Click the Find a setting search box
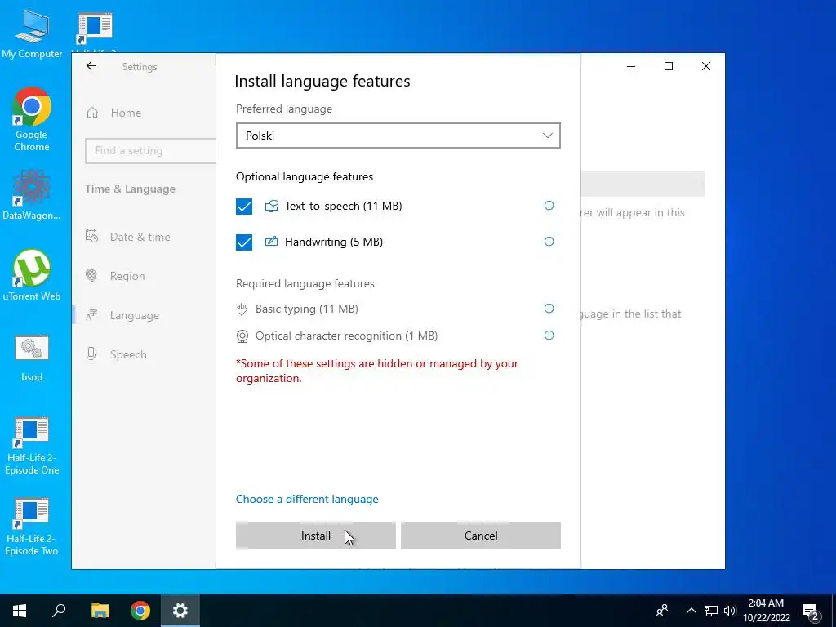The width and height of the screenshot is (836, 627). [x=150, y=151]
